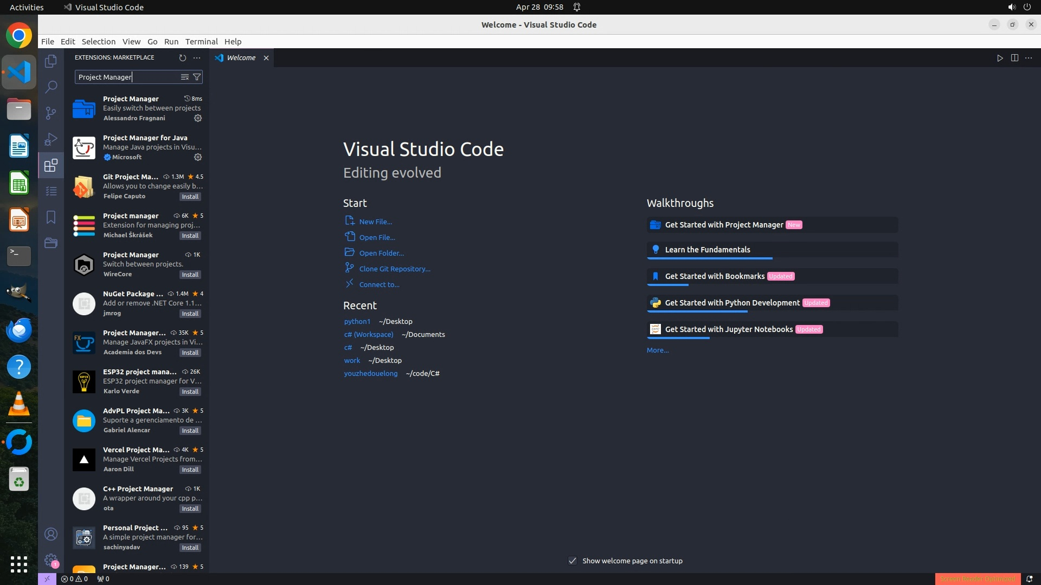Open the Run and Debug view

[51, 139]
